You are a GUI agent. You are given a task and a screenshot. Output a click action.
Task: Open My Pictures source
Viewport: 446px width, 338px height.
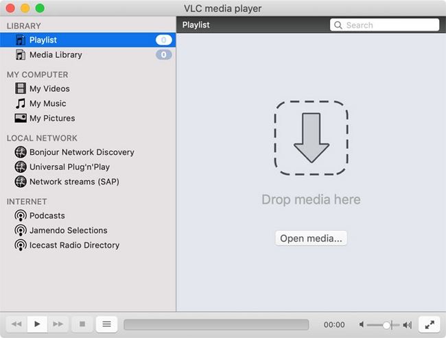click(x=52, y=118)
